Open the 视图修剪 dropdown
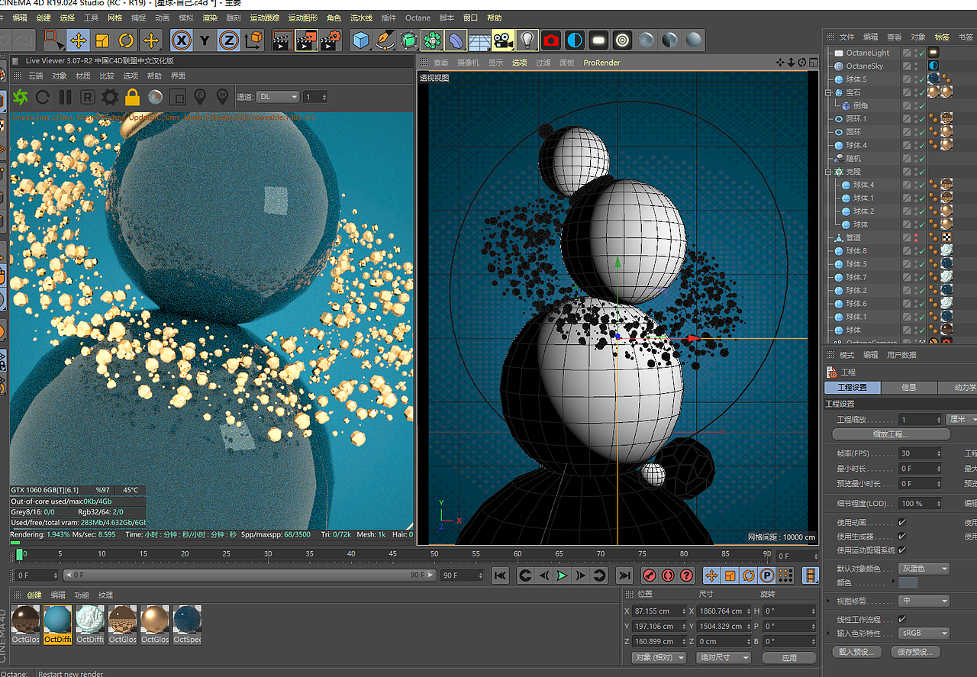The height and width of the screenshot is (677, 977). (x=924, y=601)
